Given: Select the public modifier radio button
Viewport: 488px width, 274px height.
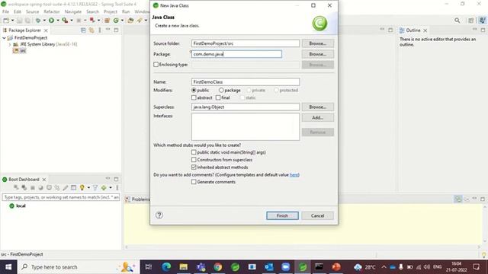Looking at the screenshot, I should pos(194,90).
